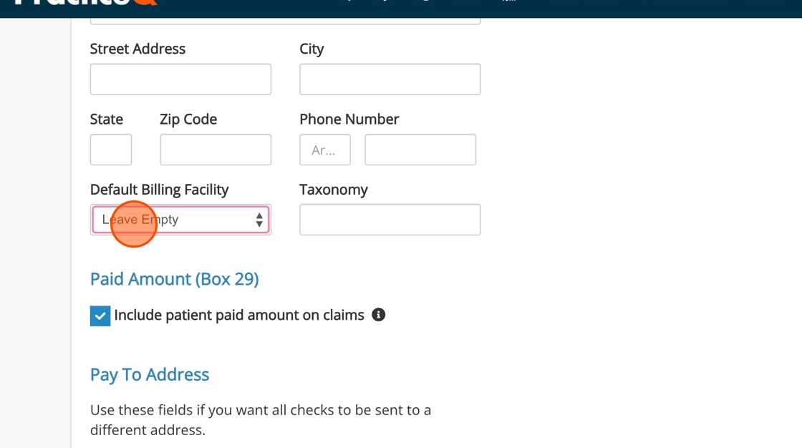
Task: Click the partially visible field above Street Address
Action: (x=285, y=21)
